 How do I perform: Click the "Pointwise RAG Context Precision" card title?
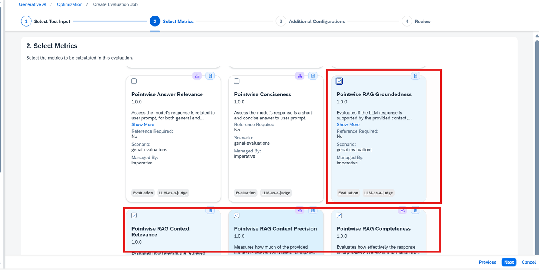click(x=275, y=229)
